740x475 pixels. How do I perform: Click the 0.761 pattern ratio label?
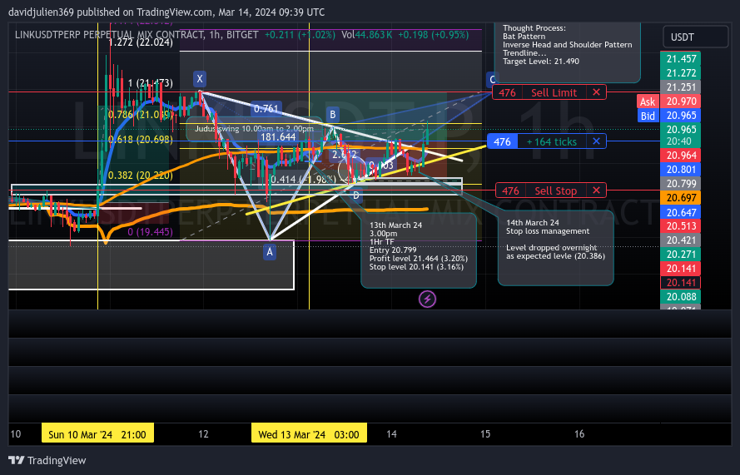[x=266, y=109]
